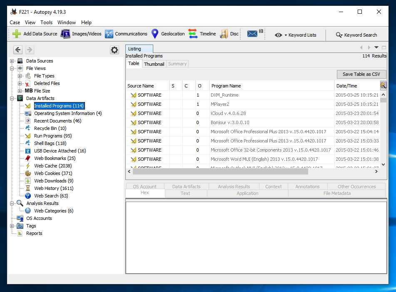
Task: Select the Table tab
Action: [134, 63]
